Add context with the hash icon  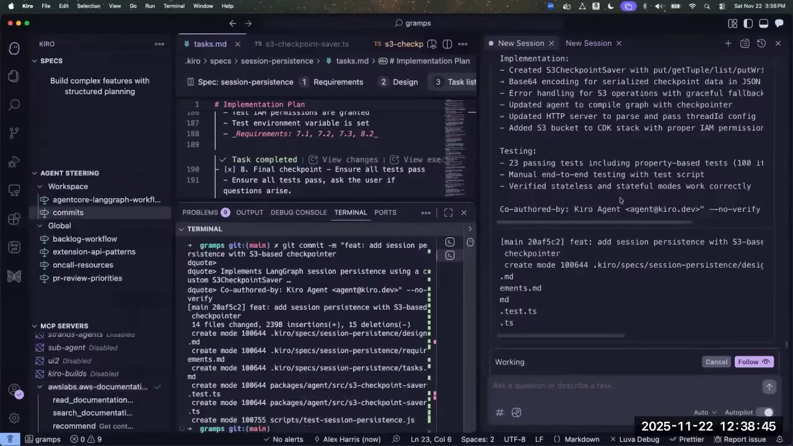click(x=500, y=413)
